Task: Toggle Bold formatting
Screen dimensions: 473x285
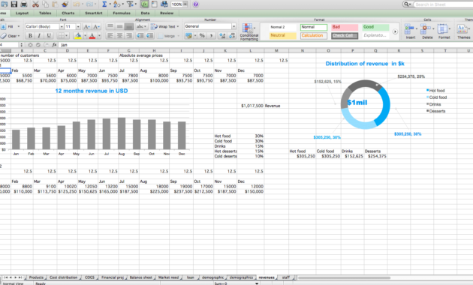Action: 30,35
